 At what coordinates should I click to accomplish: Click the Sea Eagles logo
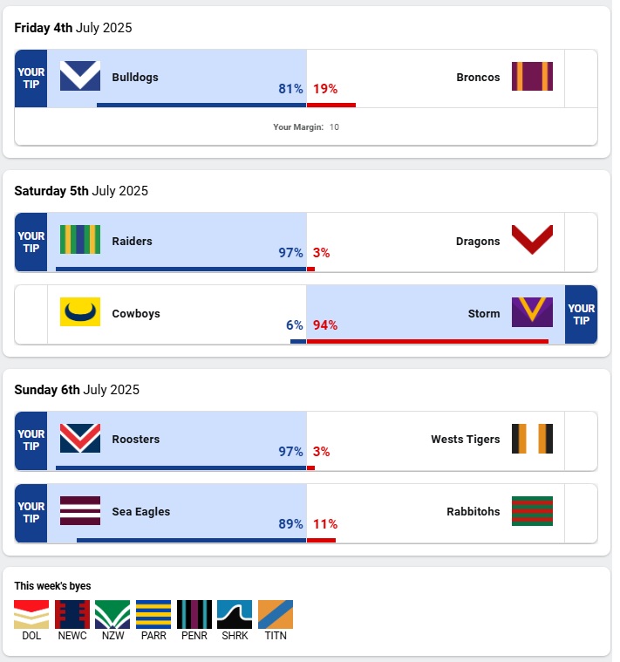click(80, 510)
